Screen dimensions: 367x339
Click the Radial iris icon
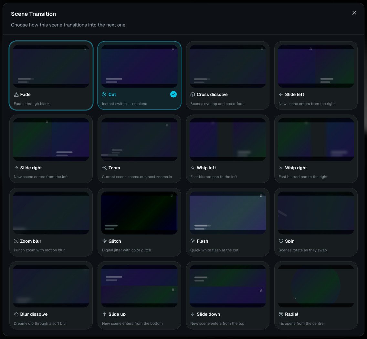pos(281,314)
